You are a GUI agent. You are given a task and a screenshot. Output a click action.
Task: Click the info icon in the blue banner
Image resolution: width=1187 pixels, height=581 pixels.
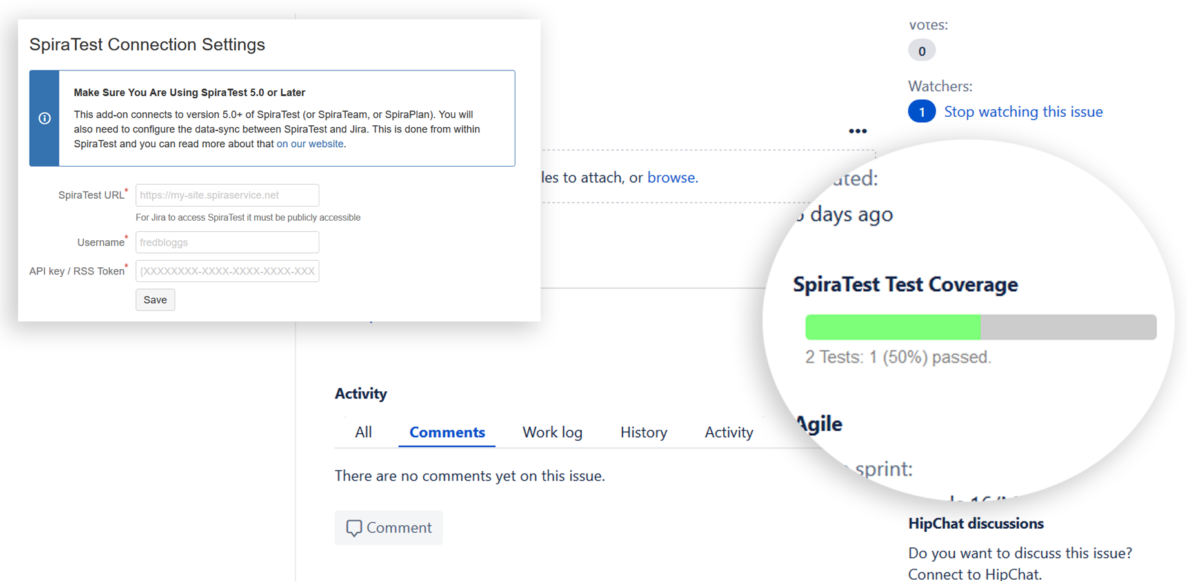(x=45, y=118)
